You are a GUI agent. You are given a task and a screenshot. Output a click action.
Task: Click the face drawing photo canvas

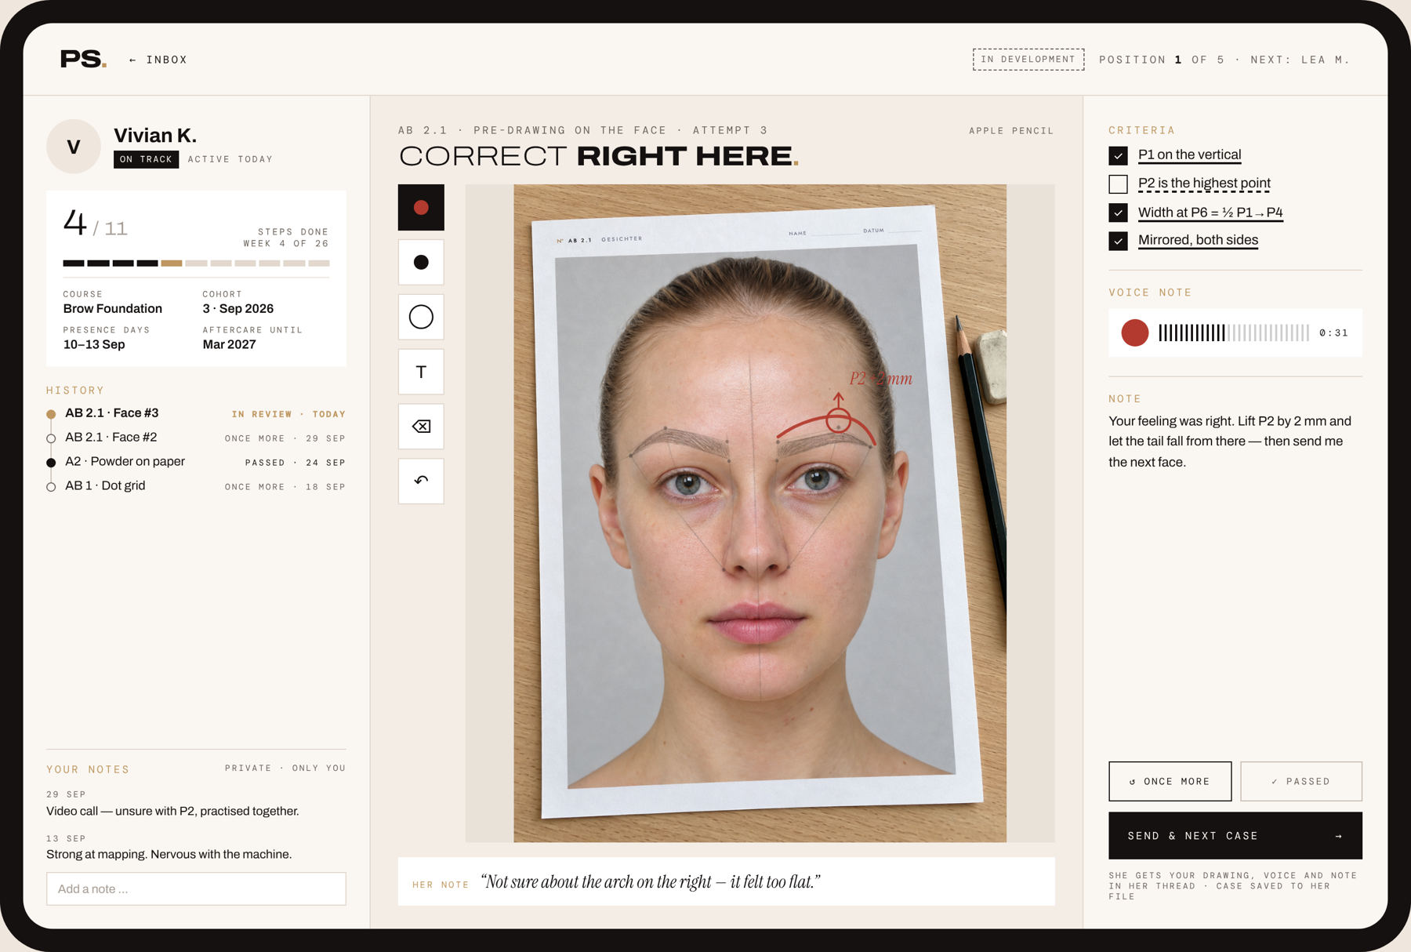(760, 513)
